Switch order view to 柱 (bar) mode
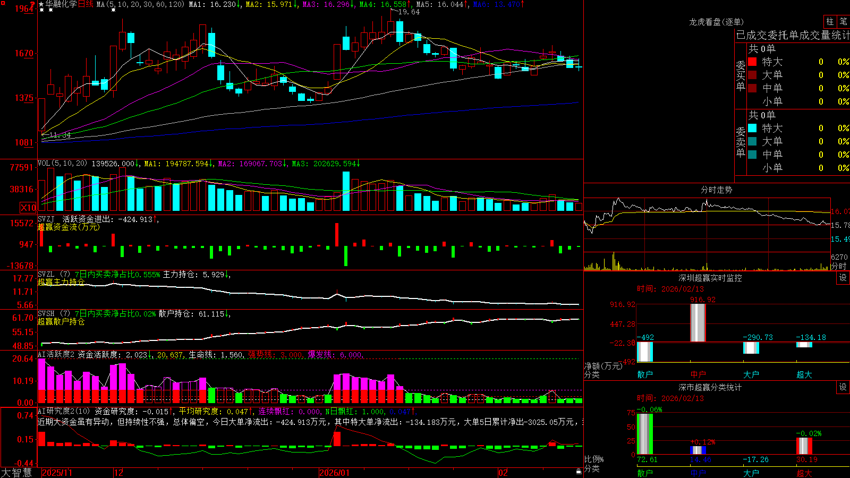The width and height of the screenshot is (850, 478). (x=830, y=21)
